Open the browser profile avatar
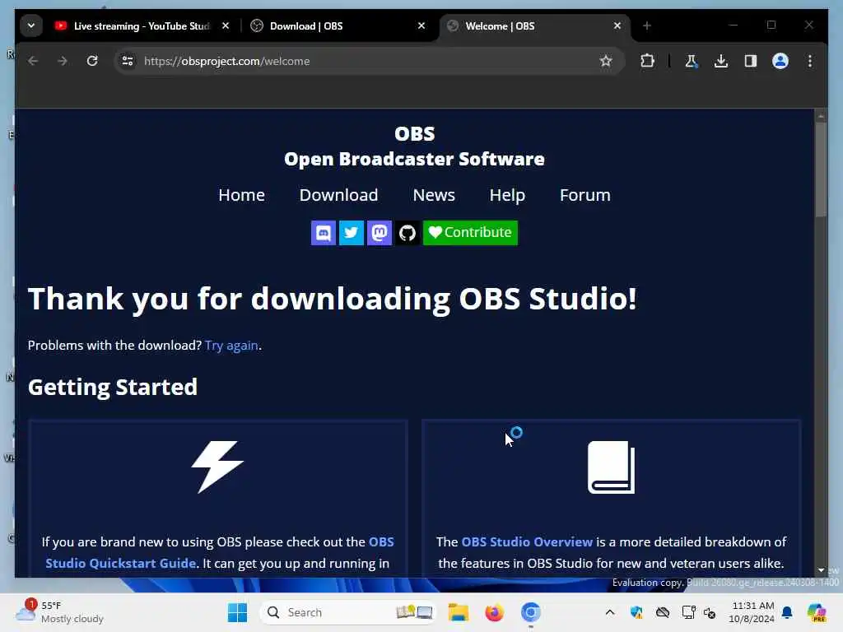The image size is (843, 632). (780, 61)
